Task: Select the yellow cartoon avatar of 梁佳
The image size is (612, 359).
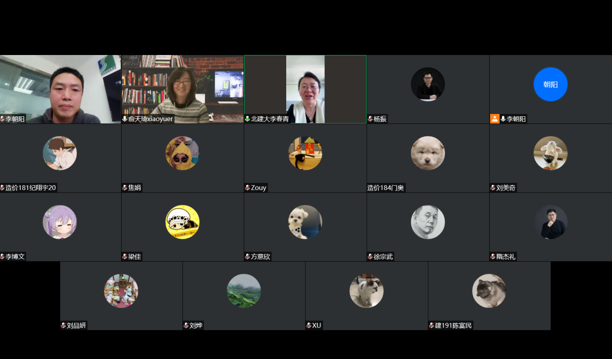Action: (182, 222)
